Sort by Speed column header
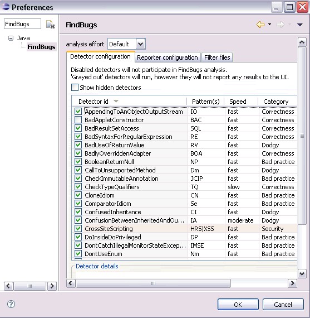The image size is (310, 318). pyautogui.click(x=241, y=101)
